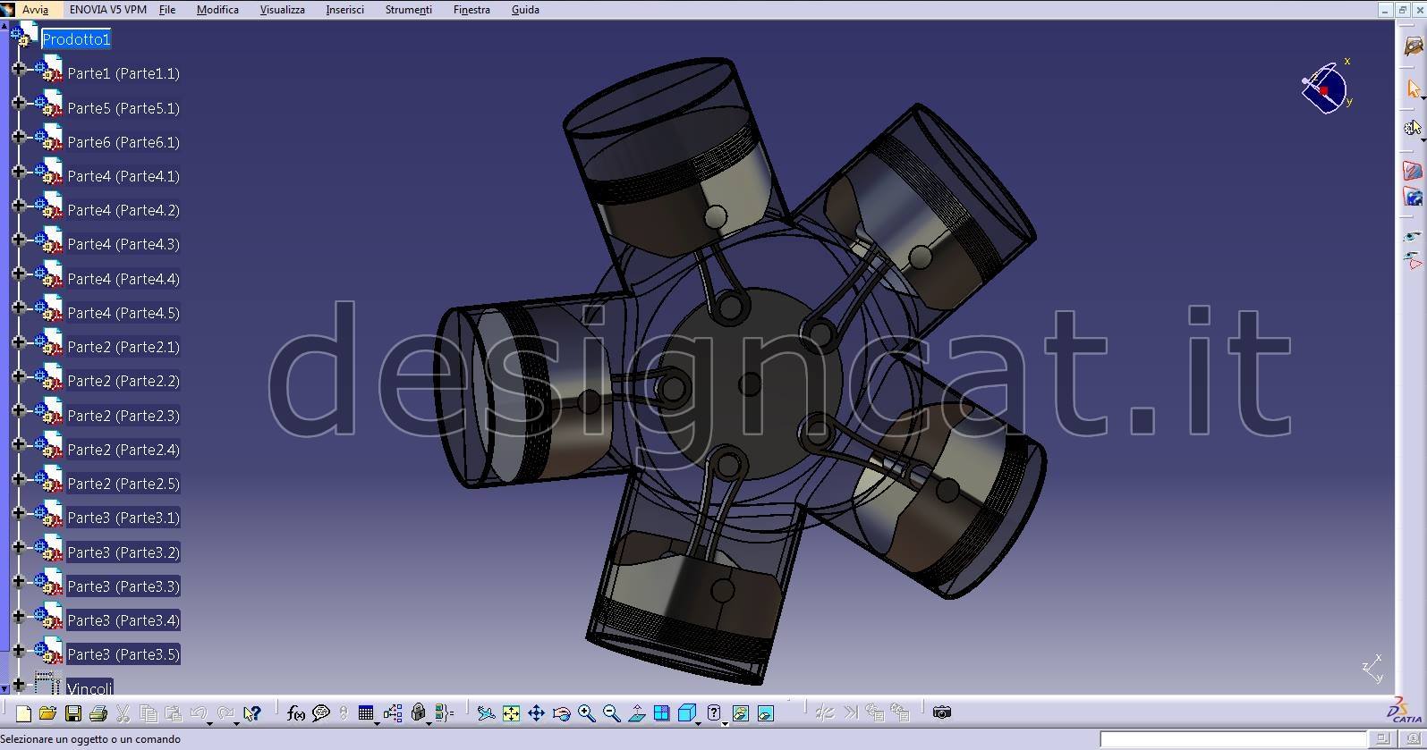Viewport: 1427px width, 750px height.
Task: Activate Fly Mode airplane icon
Action: coord(486,713)
